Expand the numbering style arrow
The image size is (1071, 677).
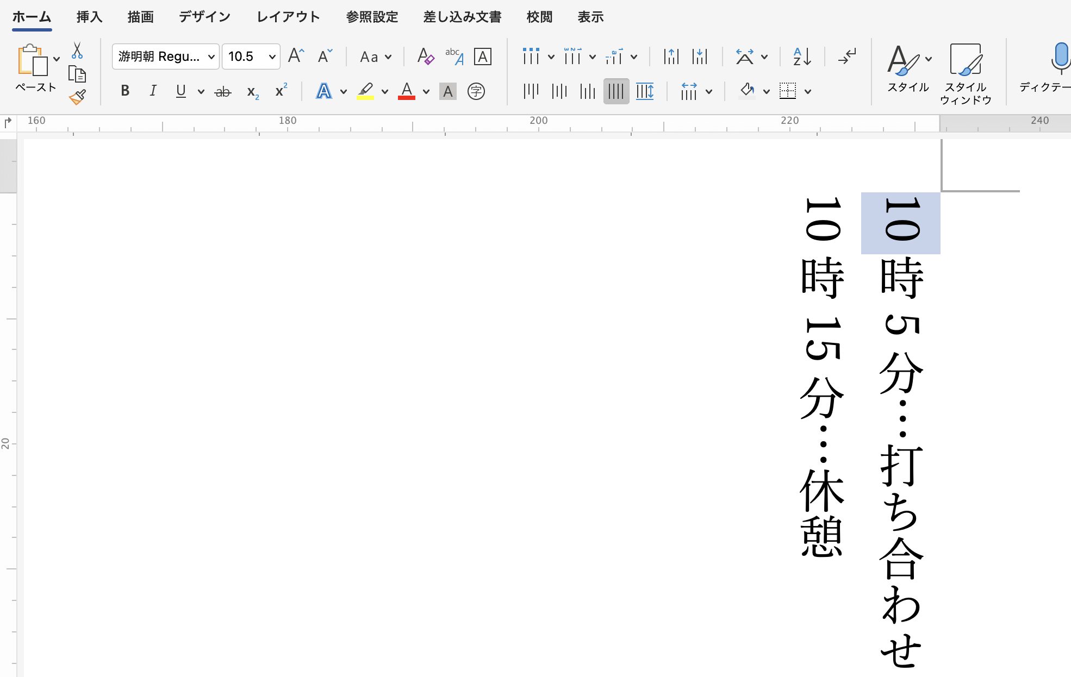coord(593,57)
